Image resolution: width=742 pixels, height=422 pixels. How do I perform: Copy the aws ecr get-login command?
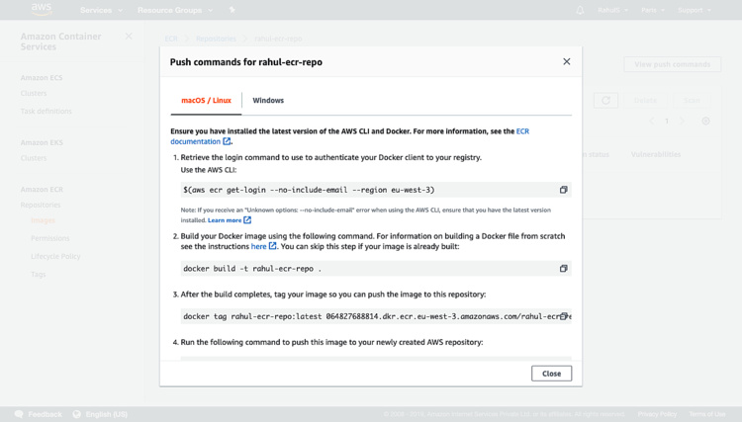[x=563, y=190]
